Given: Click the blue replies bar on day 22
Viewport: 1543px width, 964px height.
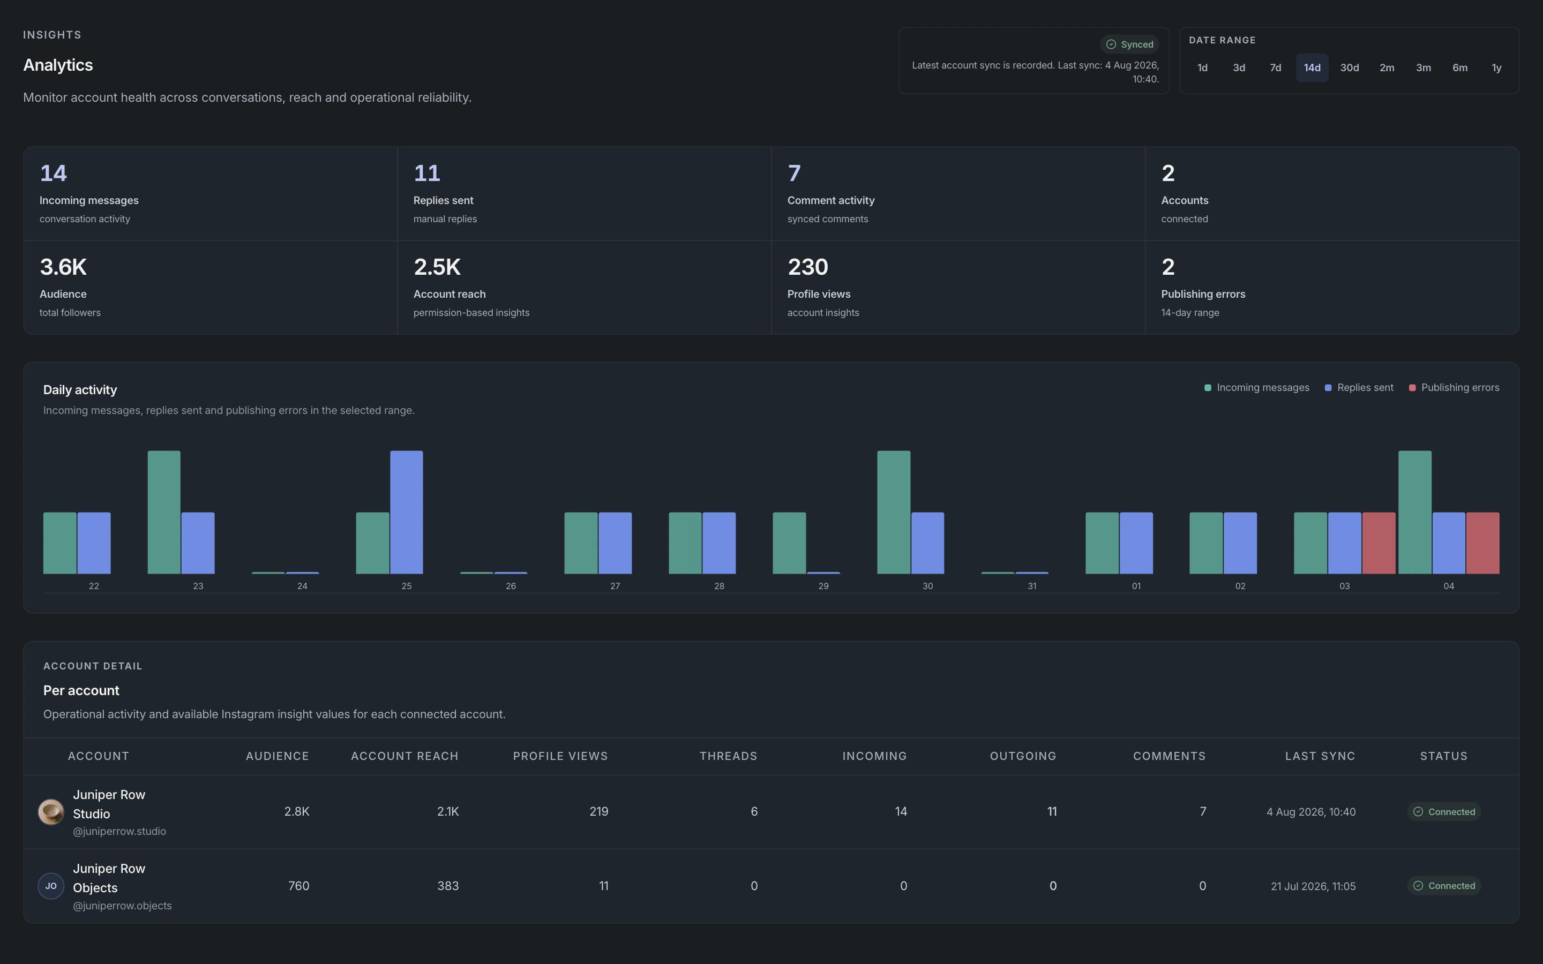Looking at the screenshot, I should coord(94,543).
